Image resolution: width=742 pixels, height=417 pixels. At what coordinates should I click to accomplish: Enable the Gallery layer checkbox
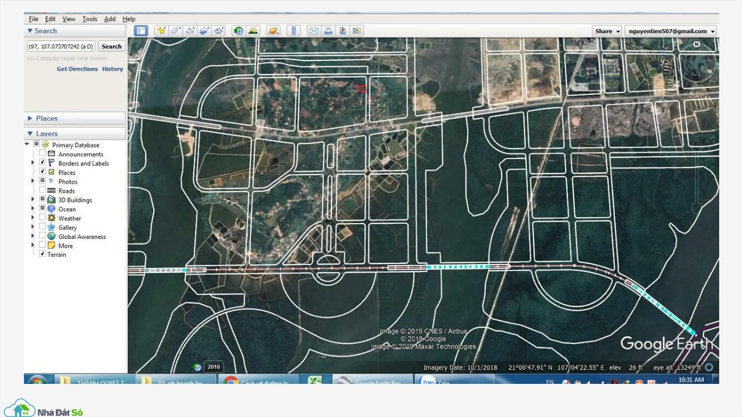[x=42, y=227]
